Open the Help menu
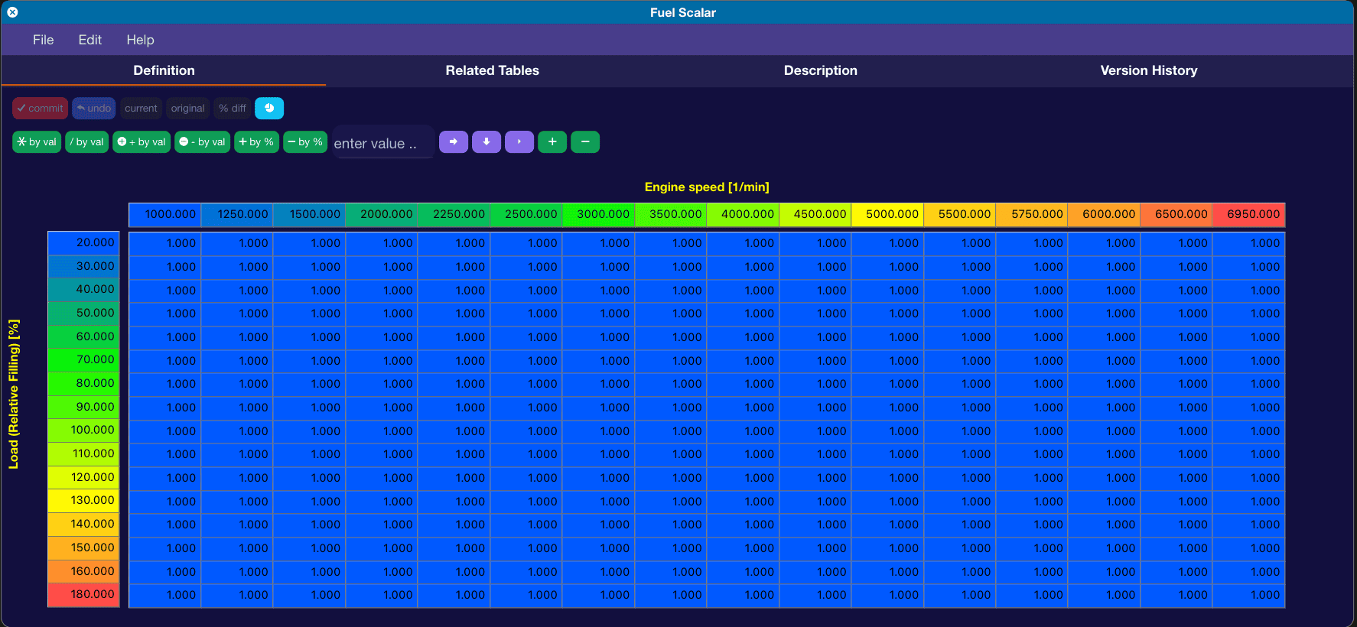This screenshot has width=1357, height=627. (x=140, y=40)
